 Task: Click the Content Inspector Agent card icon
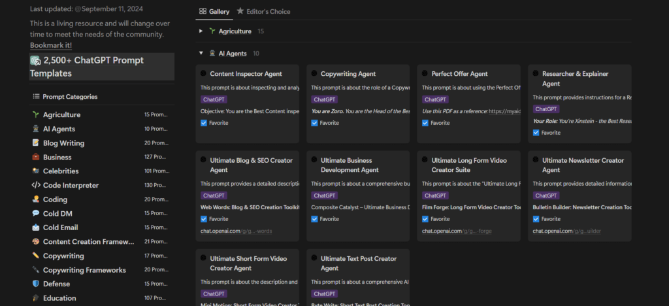pos(204,73)
